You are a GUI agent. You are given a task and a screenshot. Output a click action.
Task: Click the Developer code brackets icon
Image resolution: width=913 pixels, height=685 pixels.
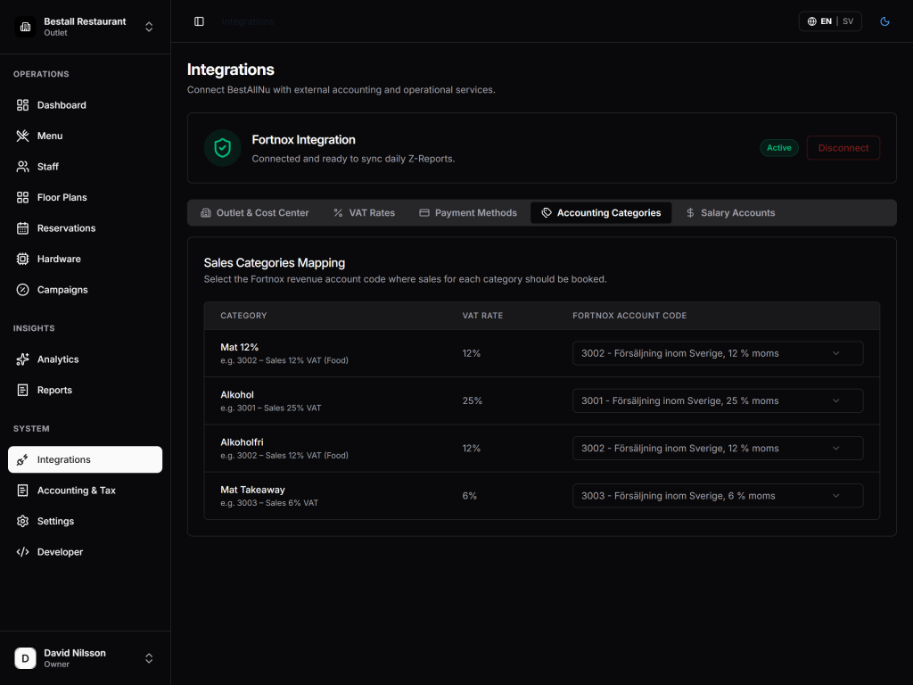[22, 551]
